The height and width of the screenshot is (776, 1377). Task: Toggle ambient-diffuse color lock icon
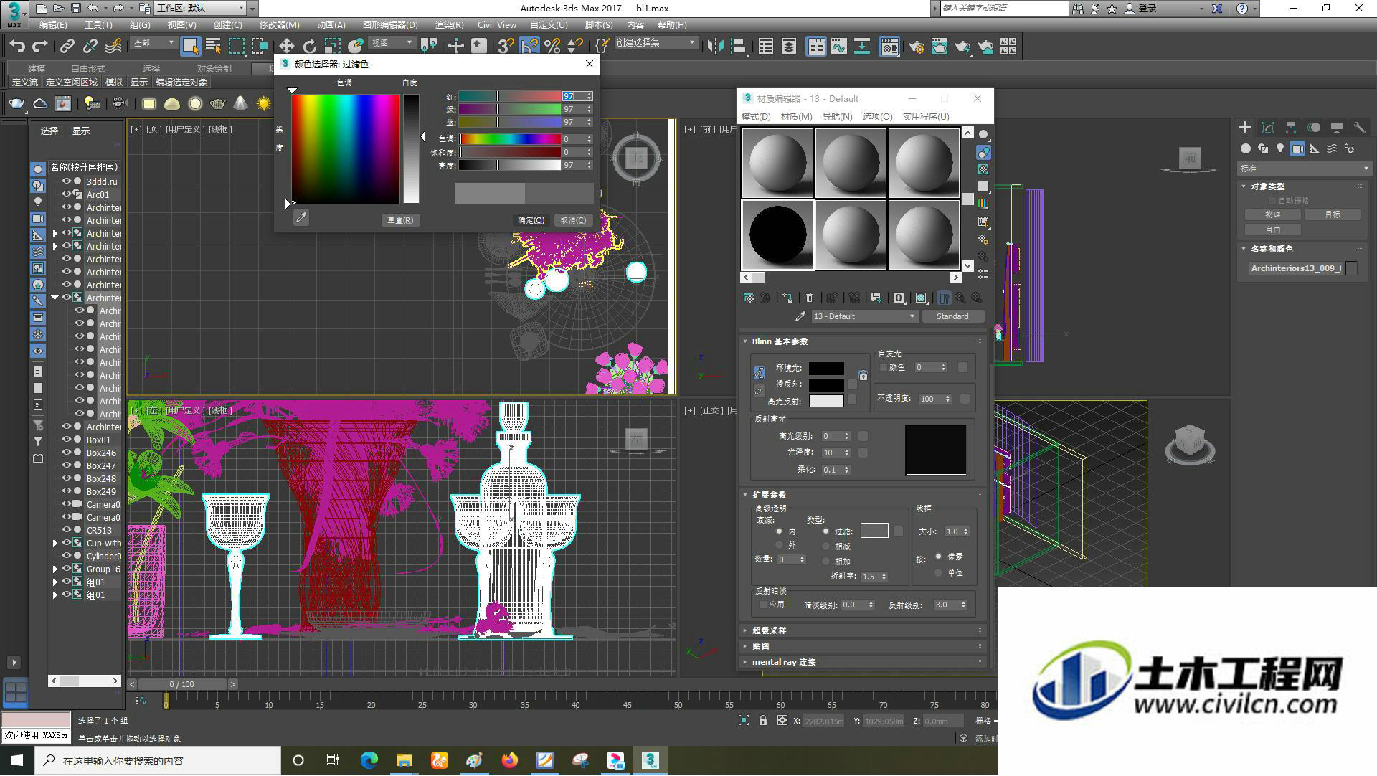tap(760, 373)
